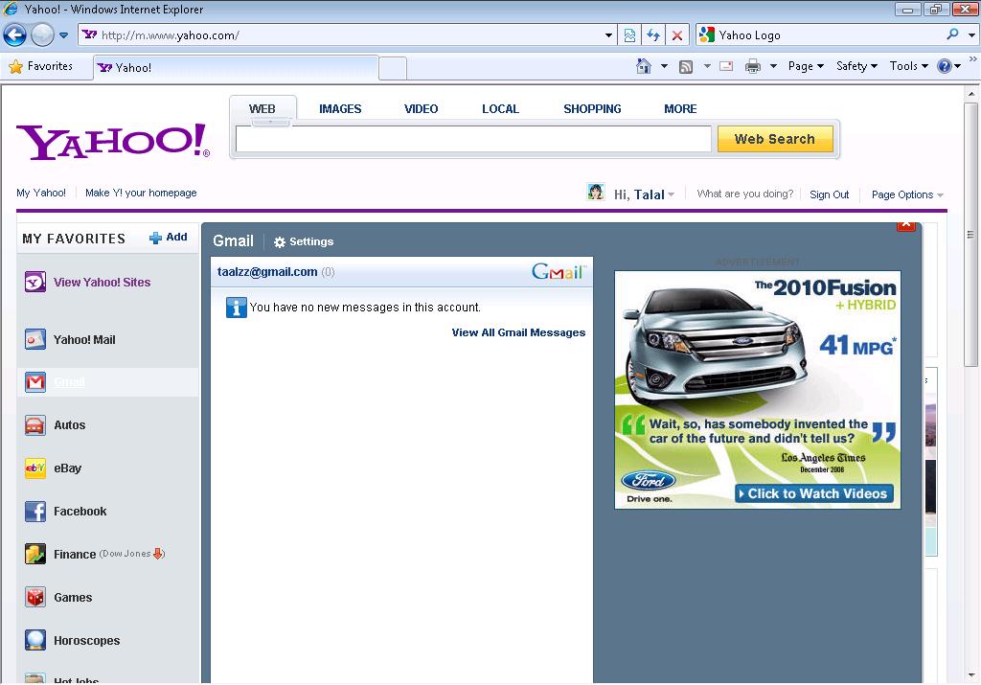The height and width of the screenshot is (685, 981).
Task: Open the Safety menu
Action: pyautogui.click(x=857, y=66)
